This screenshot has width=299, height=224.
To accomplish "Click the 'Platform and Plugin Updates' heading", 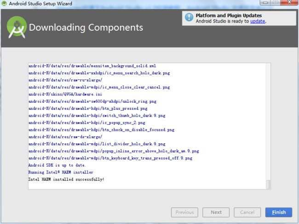I will pos(229,16).
